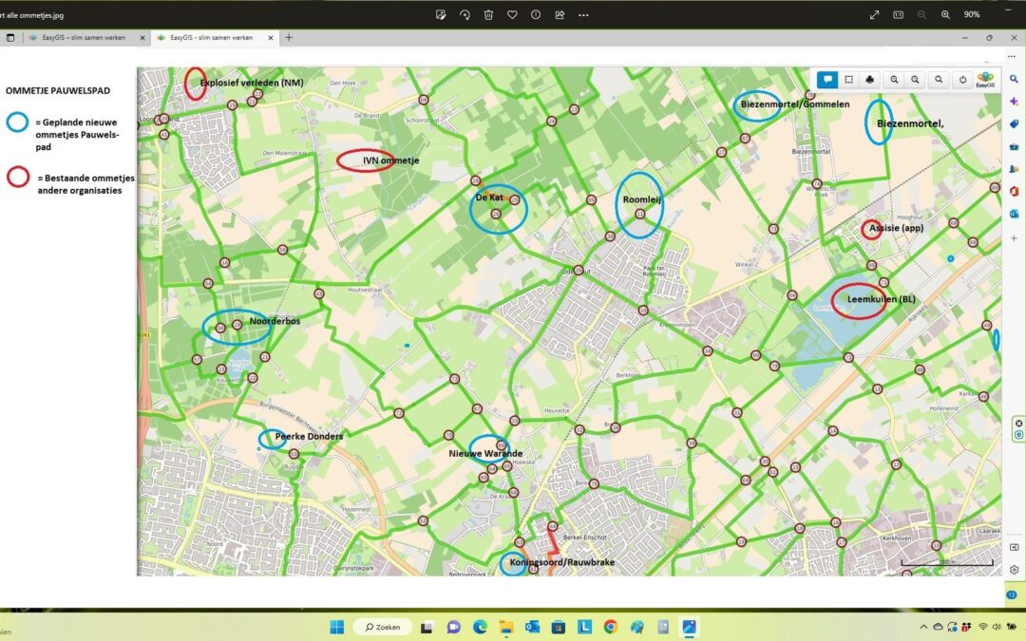Screen dimensions: 1026x641
Task: Zoom in with the Photos magnifier plus icon
Action: tap(945, 14)
